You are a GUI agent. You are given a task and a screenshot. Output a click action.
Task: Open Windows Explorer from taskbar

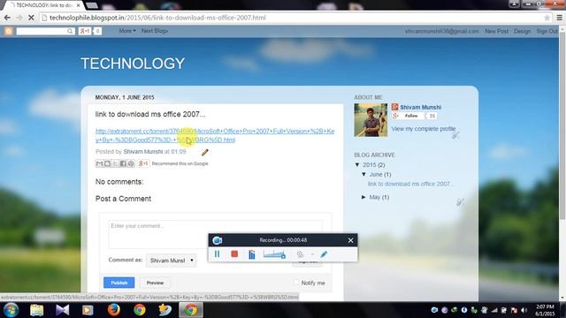36,310
